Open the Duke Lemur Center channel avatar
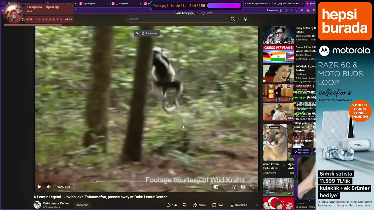The width and height of the screenshot is (374, 210). click(37, 205)
